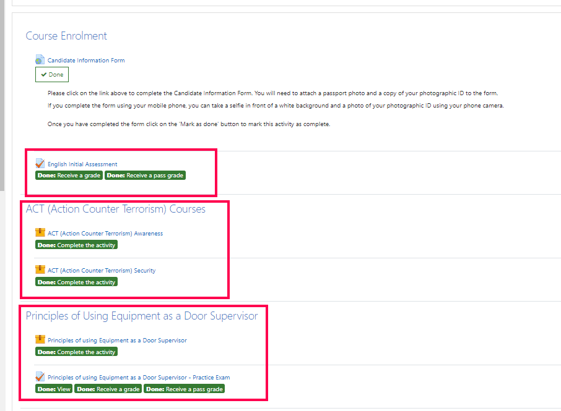Click English Assessment 'Done: Receive a pass grade' badge

pyautogui.click(x=145, y=176)
